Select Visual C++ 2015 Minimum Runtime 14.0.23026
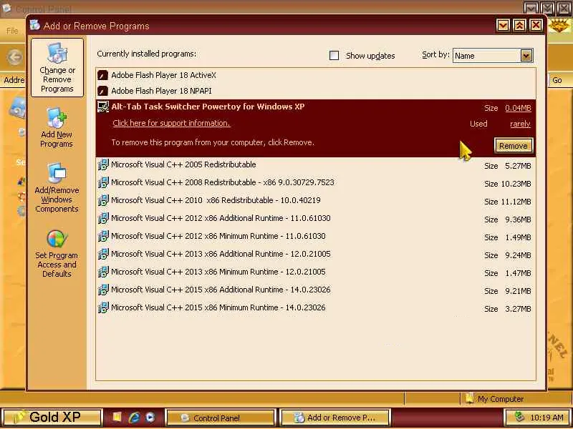 coord(316,308)
